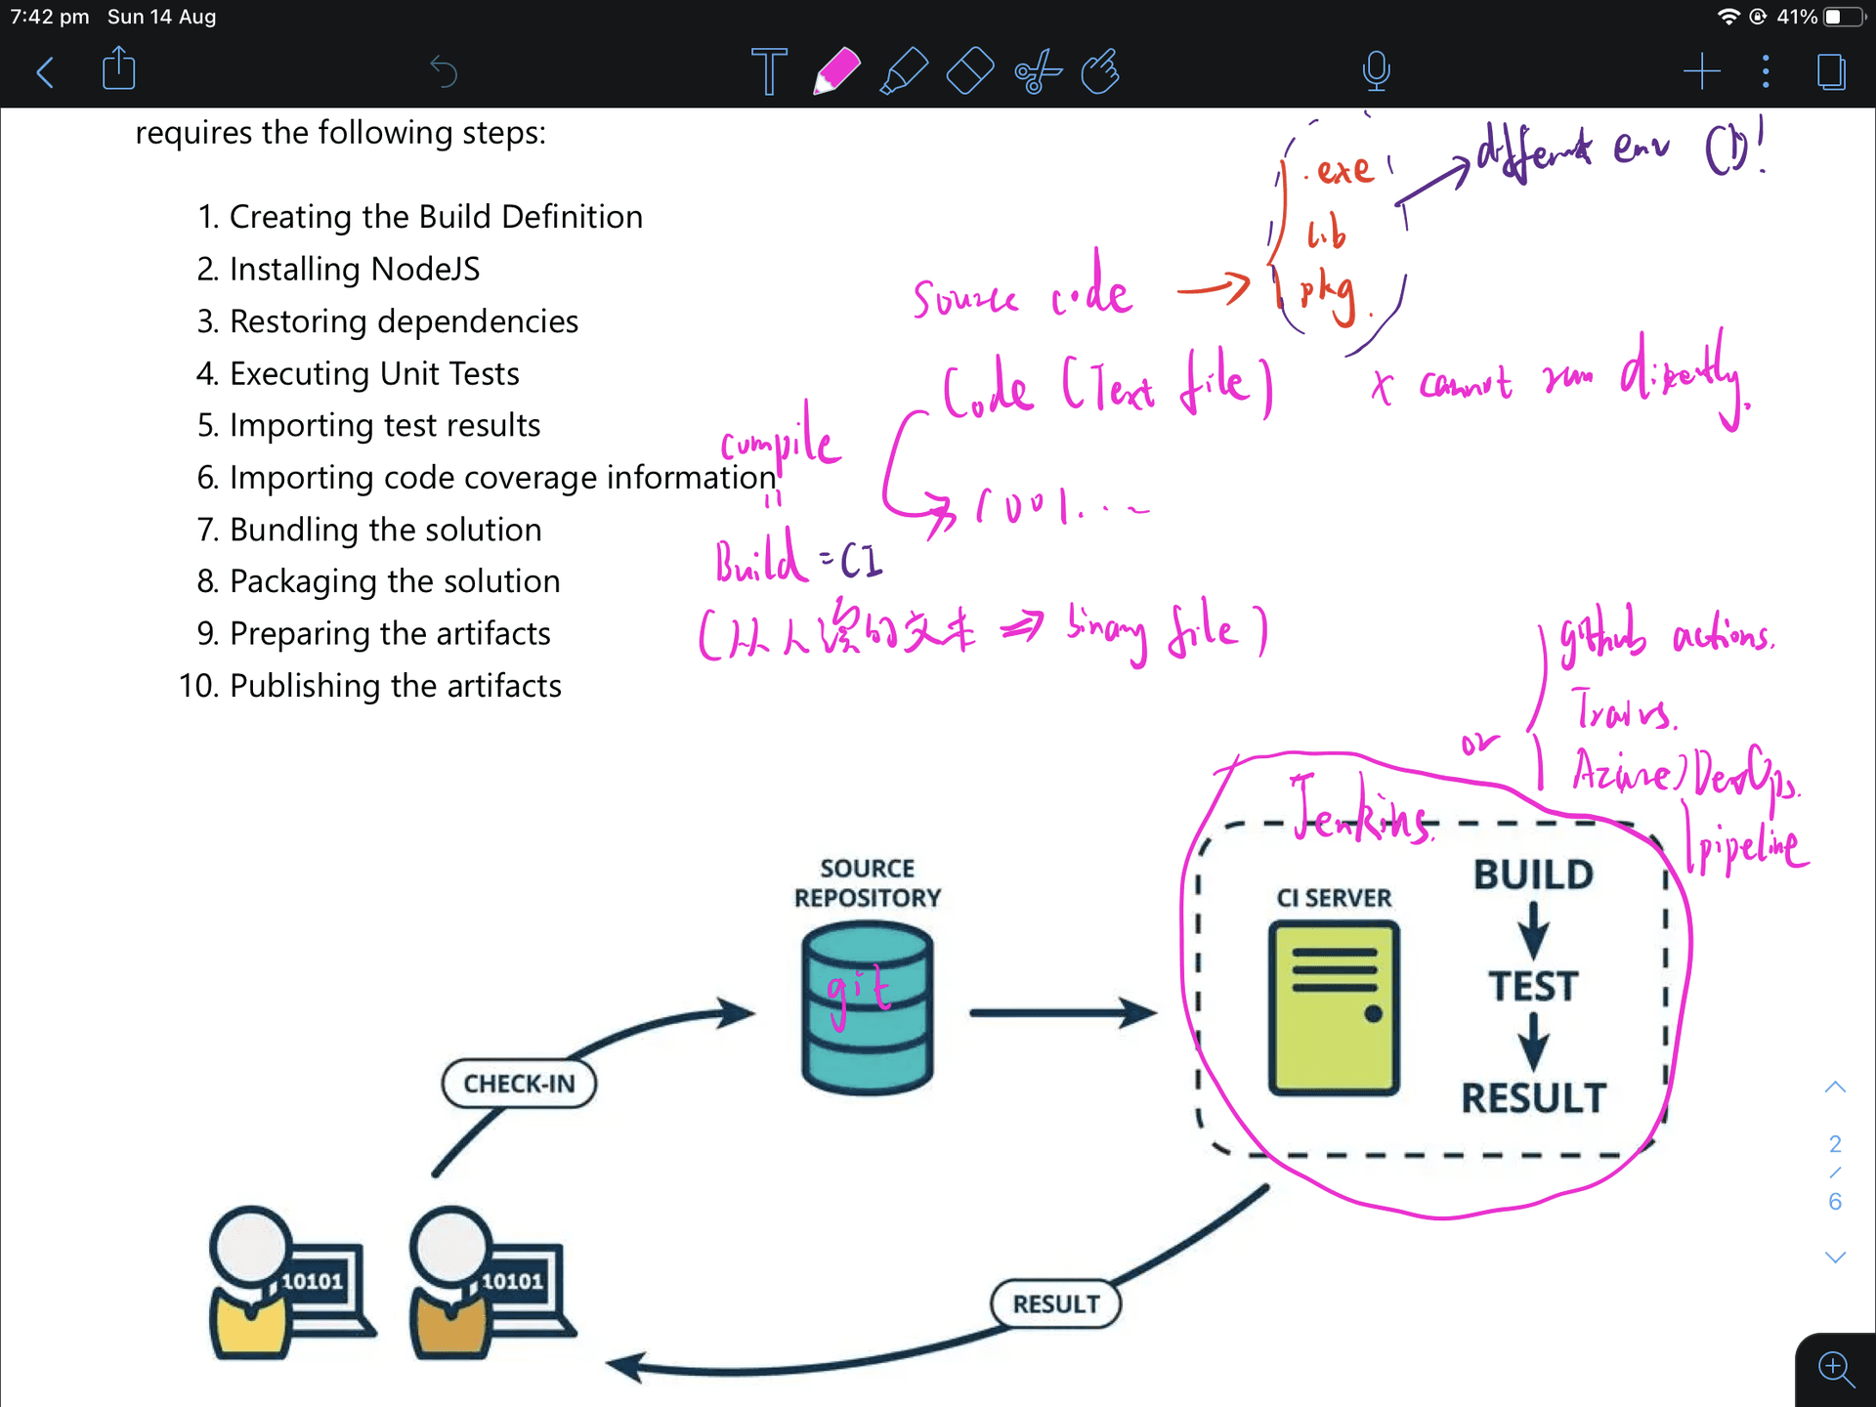Go to previous page chevron
This screenshot has width=1876, height=1407.
coord(1835,1087)
